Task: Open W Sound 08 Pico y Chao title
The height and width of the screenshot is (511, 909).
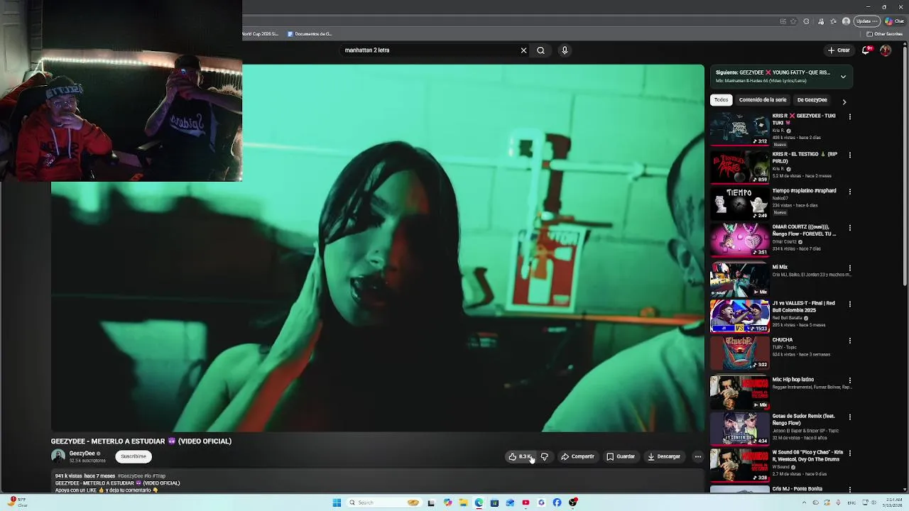Action: 808,456
